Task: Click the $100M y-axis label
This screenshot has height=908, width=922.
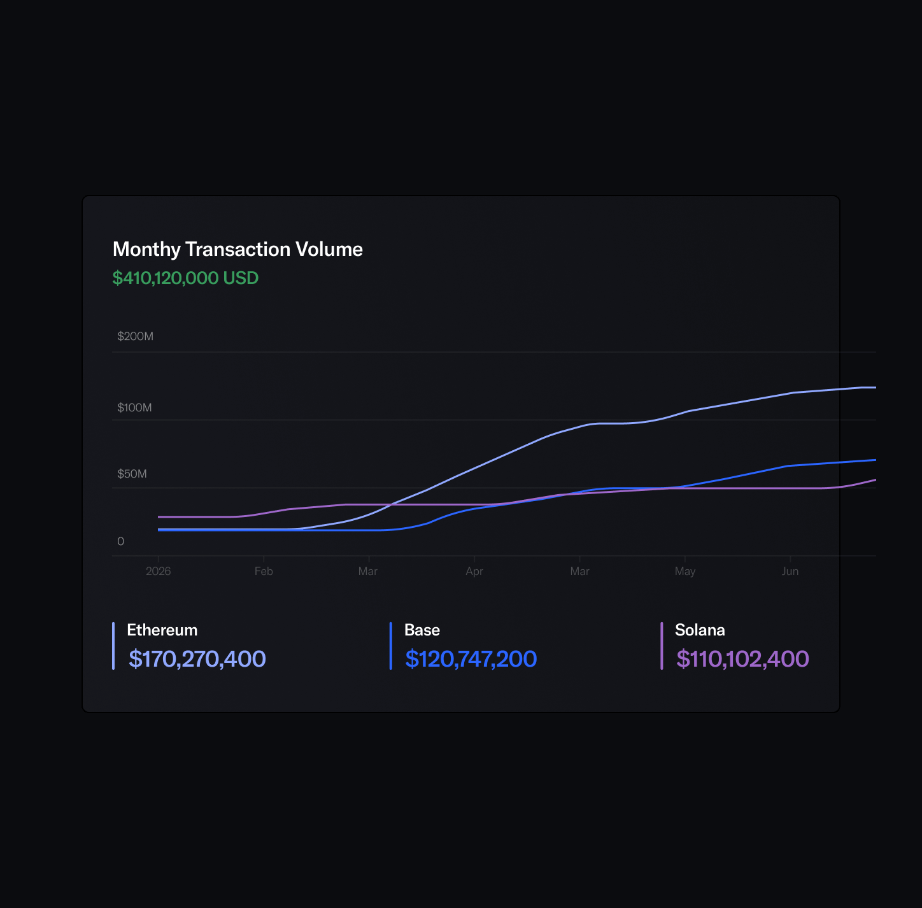Action: click(x=134, y=408)
